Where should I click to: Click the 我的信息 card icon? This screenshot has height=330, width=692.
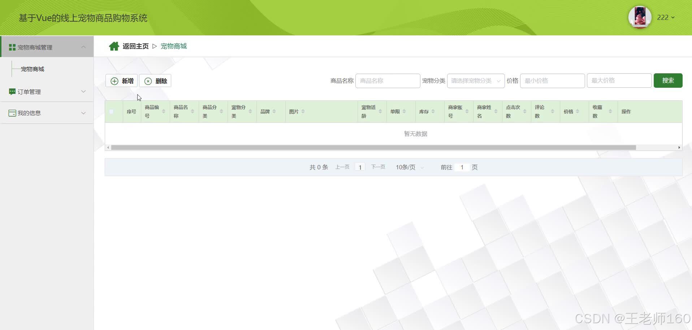point(12,113)
